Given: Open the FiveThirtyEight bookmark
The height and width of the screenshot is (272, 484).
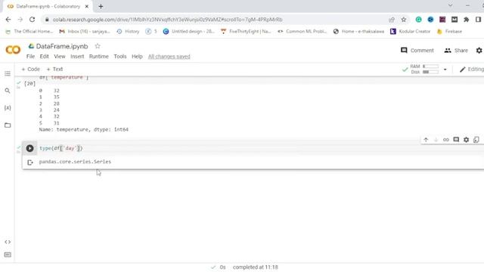Looking at the screenshot, I should pos(246,32).
